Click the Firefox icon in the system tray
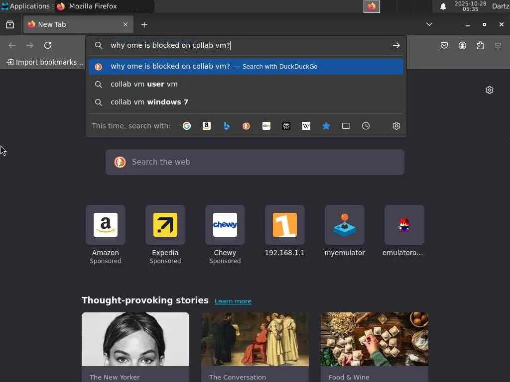This screenshot has height=382, width=510. [372, 6]
